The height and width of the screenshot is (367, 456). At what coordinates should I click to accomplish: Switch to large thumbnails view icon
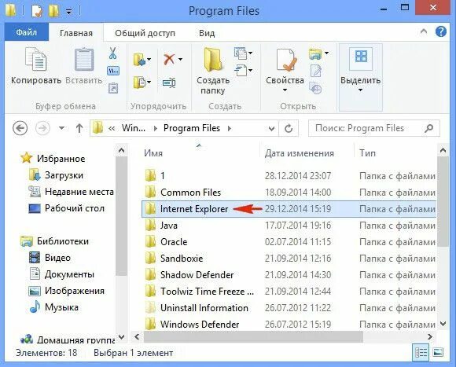pos(438,353)
